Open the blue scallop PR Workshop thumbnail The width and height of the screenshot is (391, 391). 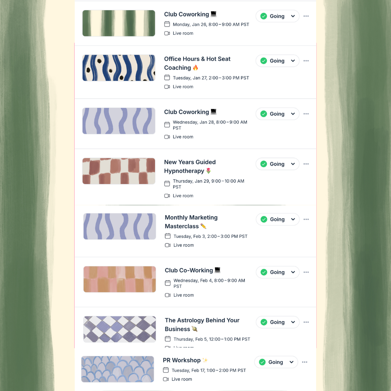[118, 369]
